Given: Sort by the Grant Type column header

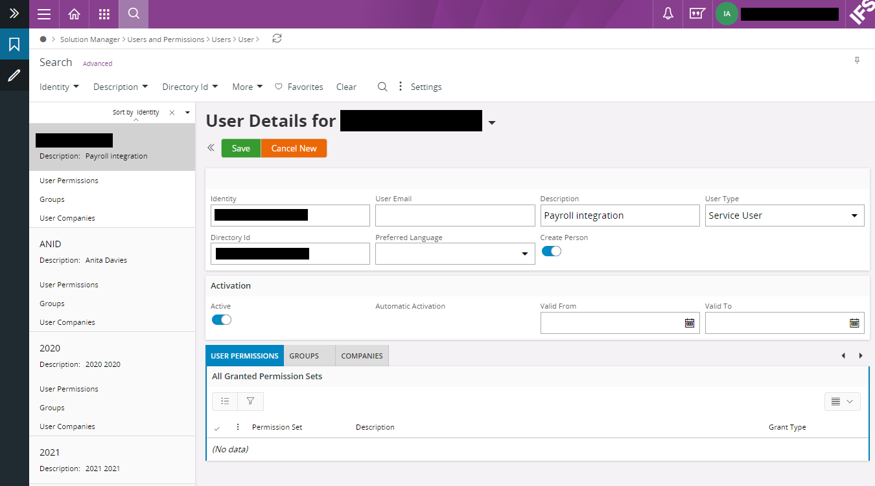Looking at the screenshot, I should coord(787,427).
